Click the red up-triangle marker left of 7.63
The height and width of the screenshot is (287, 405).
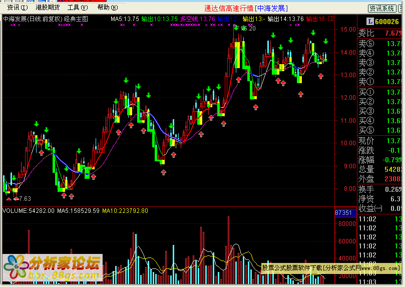[9, 199]
